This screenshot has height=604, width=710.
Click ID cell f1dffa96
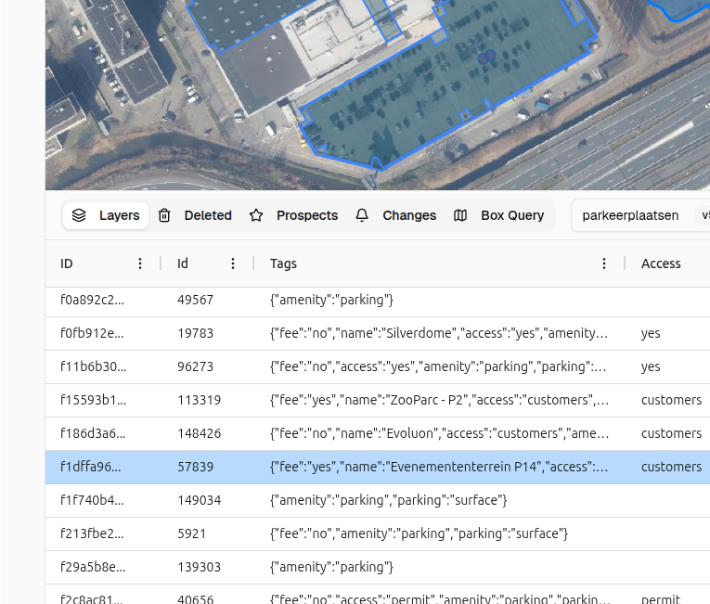pos(91,467)
